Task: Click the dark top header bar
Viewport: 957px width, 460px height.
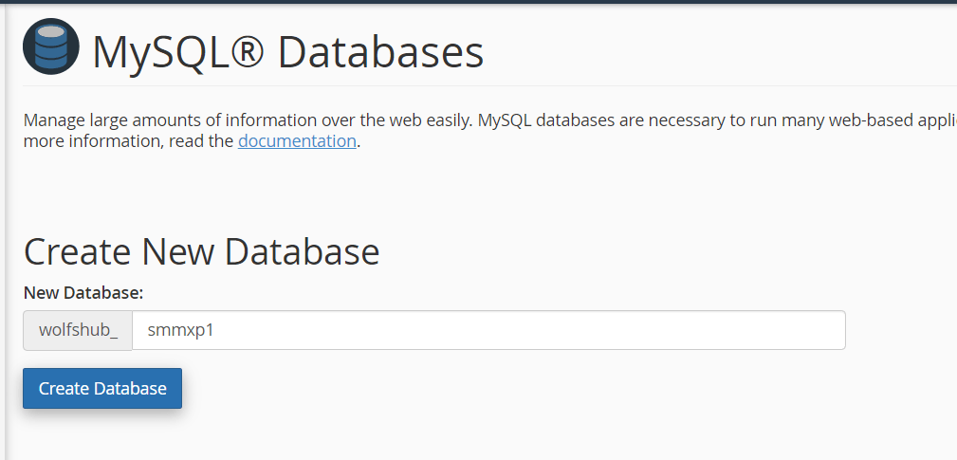Action: point(478,2)
